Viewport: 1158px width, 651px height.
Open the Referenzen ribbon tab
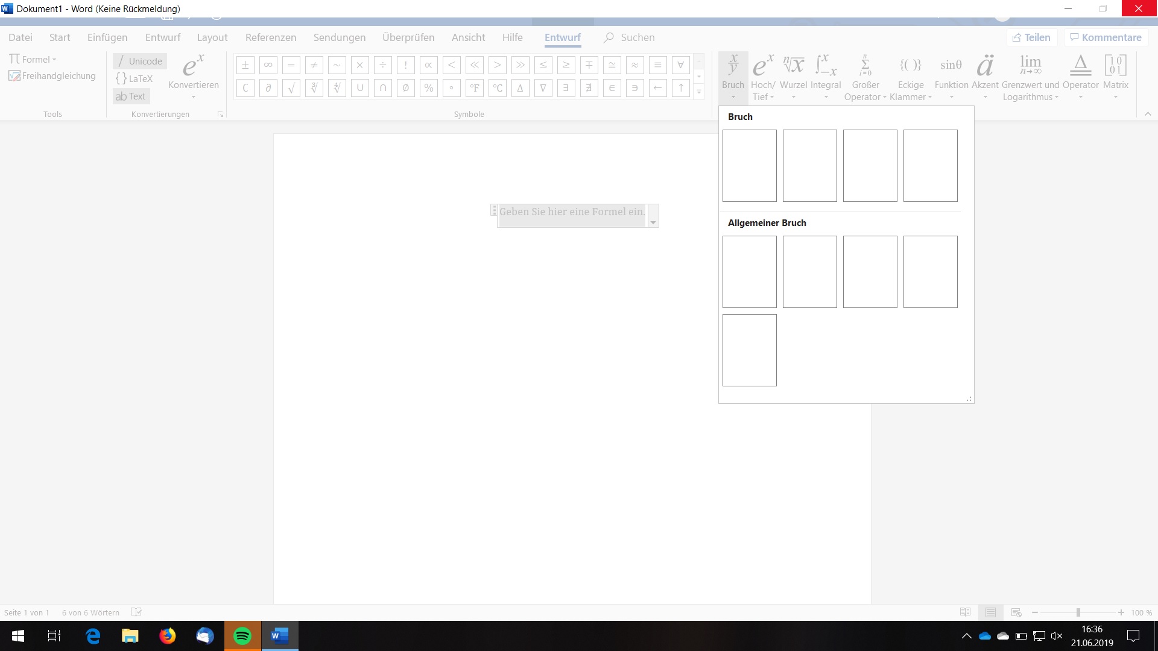pos(270,37)
